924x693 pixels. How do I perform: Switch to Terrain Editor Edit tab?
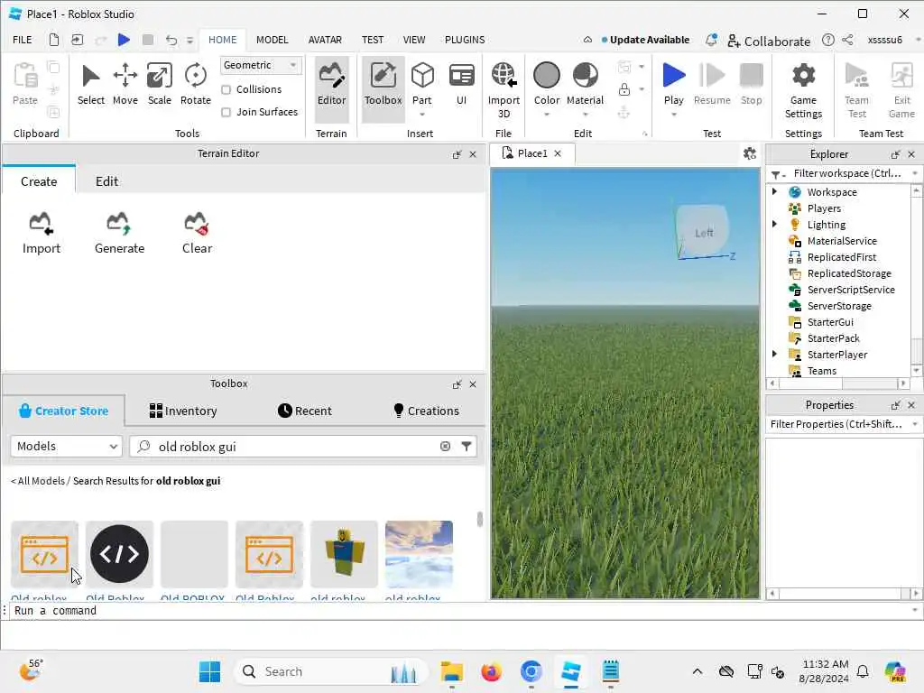[x=106, y=180]
